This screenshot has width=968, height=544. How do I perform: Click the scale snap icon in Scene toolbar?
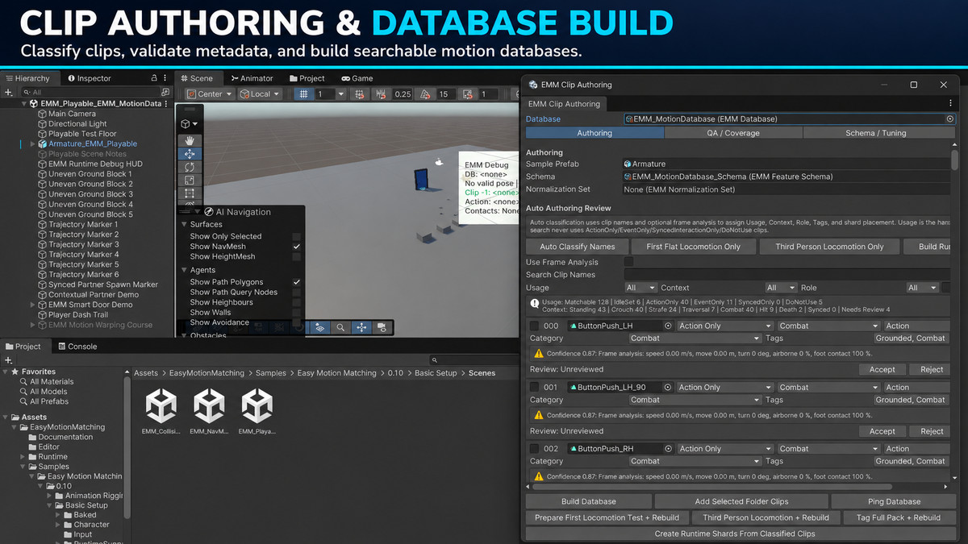pyautogui.click(x=469, y=94)
